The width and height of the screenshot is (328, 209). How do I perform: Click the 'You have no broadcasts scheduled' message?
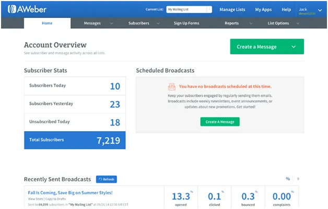[x=225, y=86]
